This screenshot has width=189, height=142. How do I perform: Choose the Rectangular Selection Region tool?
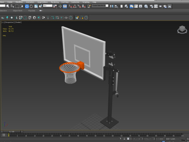pos(17,6)
